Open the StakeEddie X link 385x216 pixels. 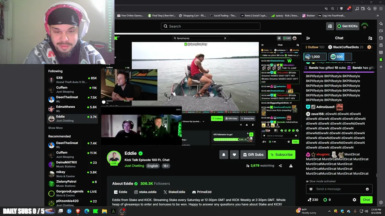(x=174, y=192)
